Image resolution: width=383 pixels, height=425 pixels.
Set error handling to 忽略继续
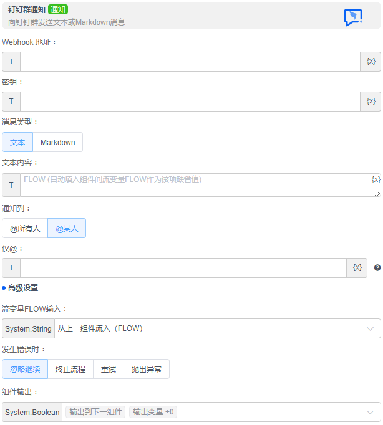[25, 369]
